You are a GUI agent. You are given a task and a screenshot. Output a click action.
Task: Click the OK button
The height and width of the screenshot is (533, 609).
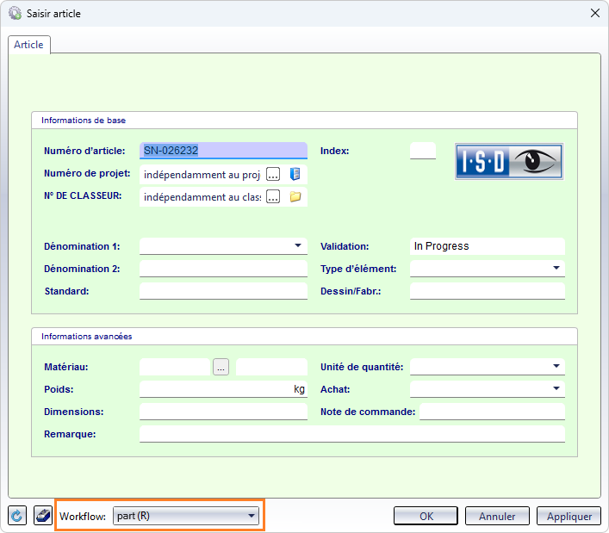[426, 516]
